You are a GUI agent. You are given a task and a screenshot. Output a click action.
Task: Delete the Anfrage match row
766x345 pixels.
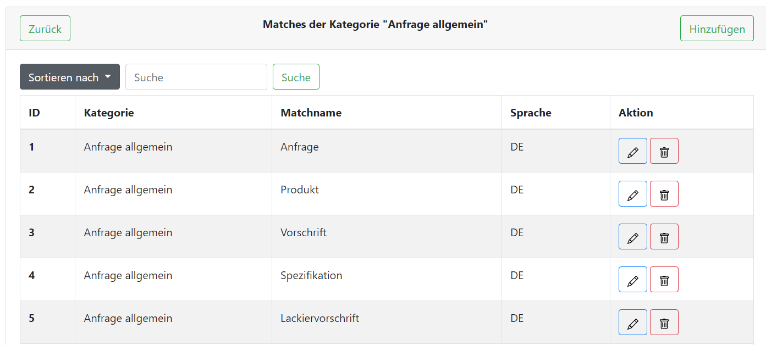tap(664, 151)
